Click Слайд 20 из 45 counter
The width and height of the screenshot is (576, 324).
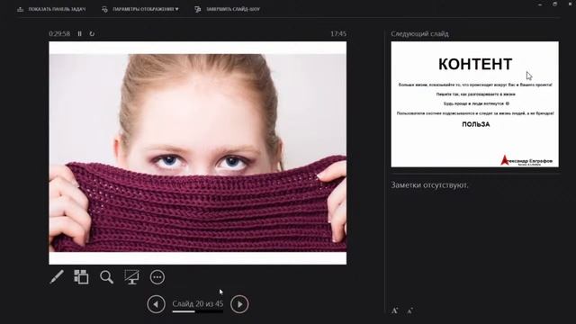[198, 304]
